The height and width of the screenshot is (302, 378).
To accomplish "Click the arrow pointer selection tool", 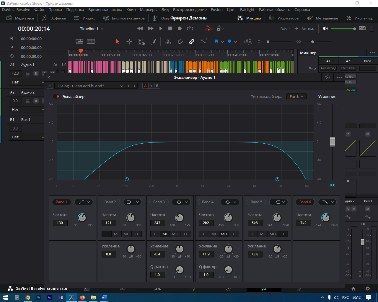I will (117, 42).
